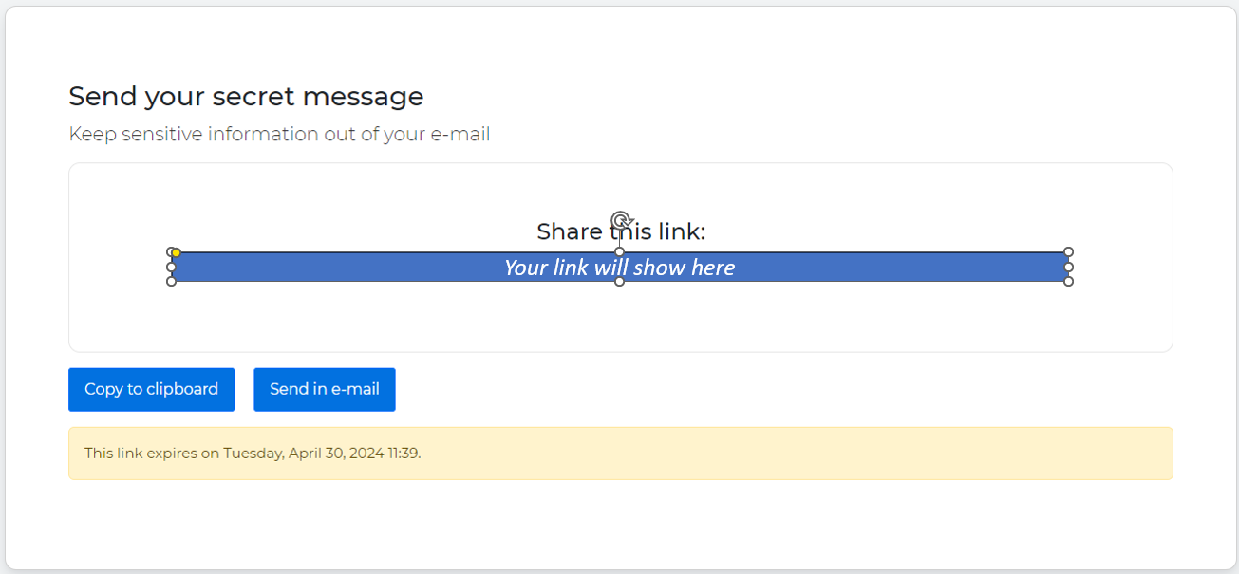Click the bottom-left corner resize handle
Screen dimensions: 1239x574
pos(171,281)
